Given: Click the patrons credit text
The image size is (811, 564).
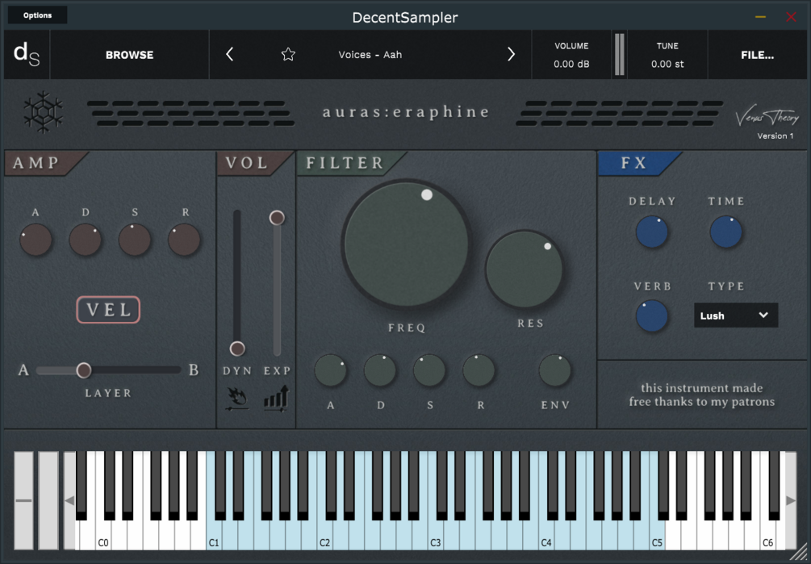Looking at the screenshot, I should (702, 395).
